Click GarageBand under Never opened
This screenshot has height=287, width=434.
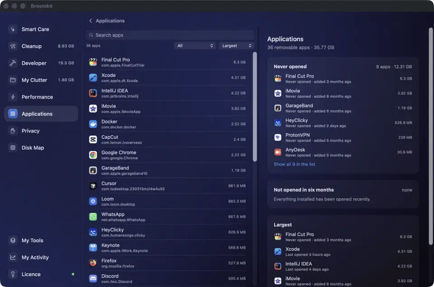[x=343, y=108]
